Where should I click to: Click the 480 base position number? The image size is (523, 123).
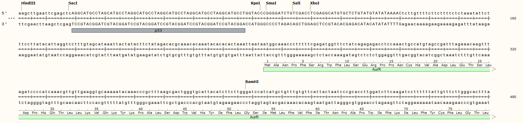pos(513,97)
